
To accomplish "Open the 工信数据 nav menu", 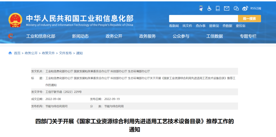I will (215, 36).
